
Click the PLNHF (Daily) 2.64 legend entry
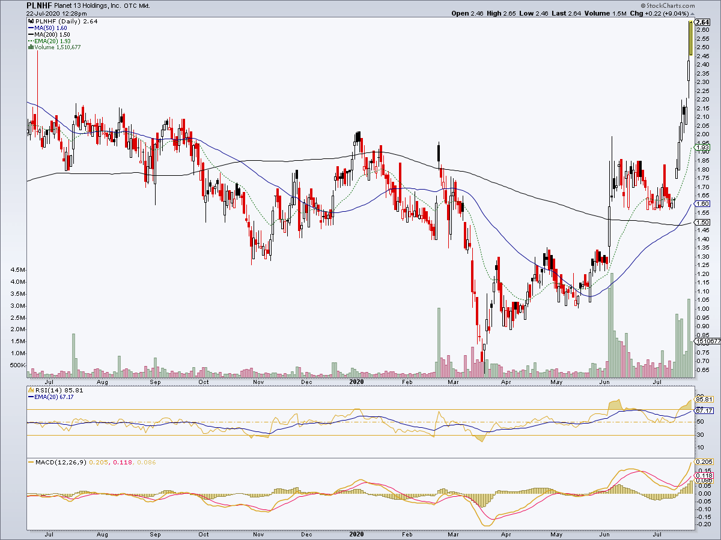(62, 22)
